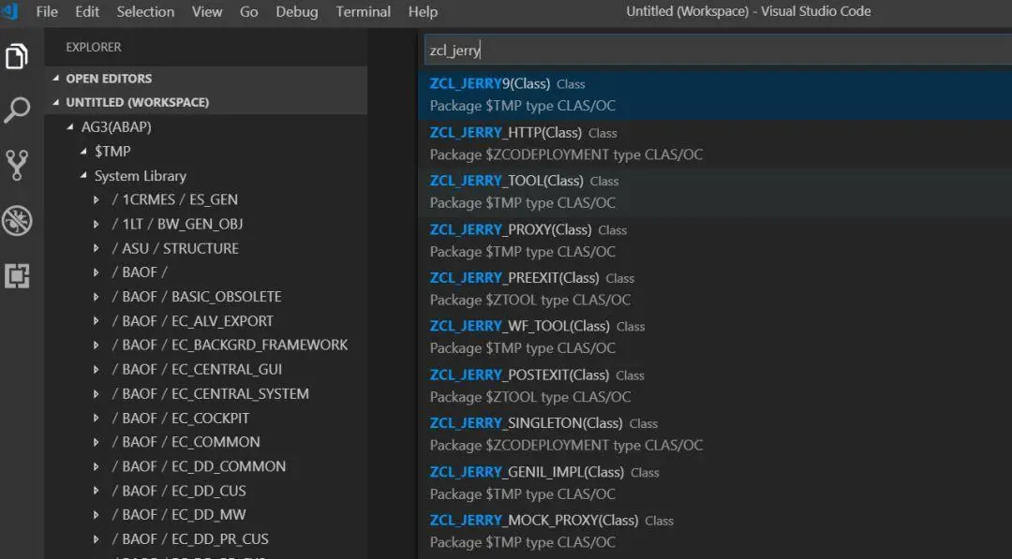Open the File menu
1012x559 pixels.
pos(47,11)
